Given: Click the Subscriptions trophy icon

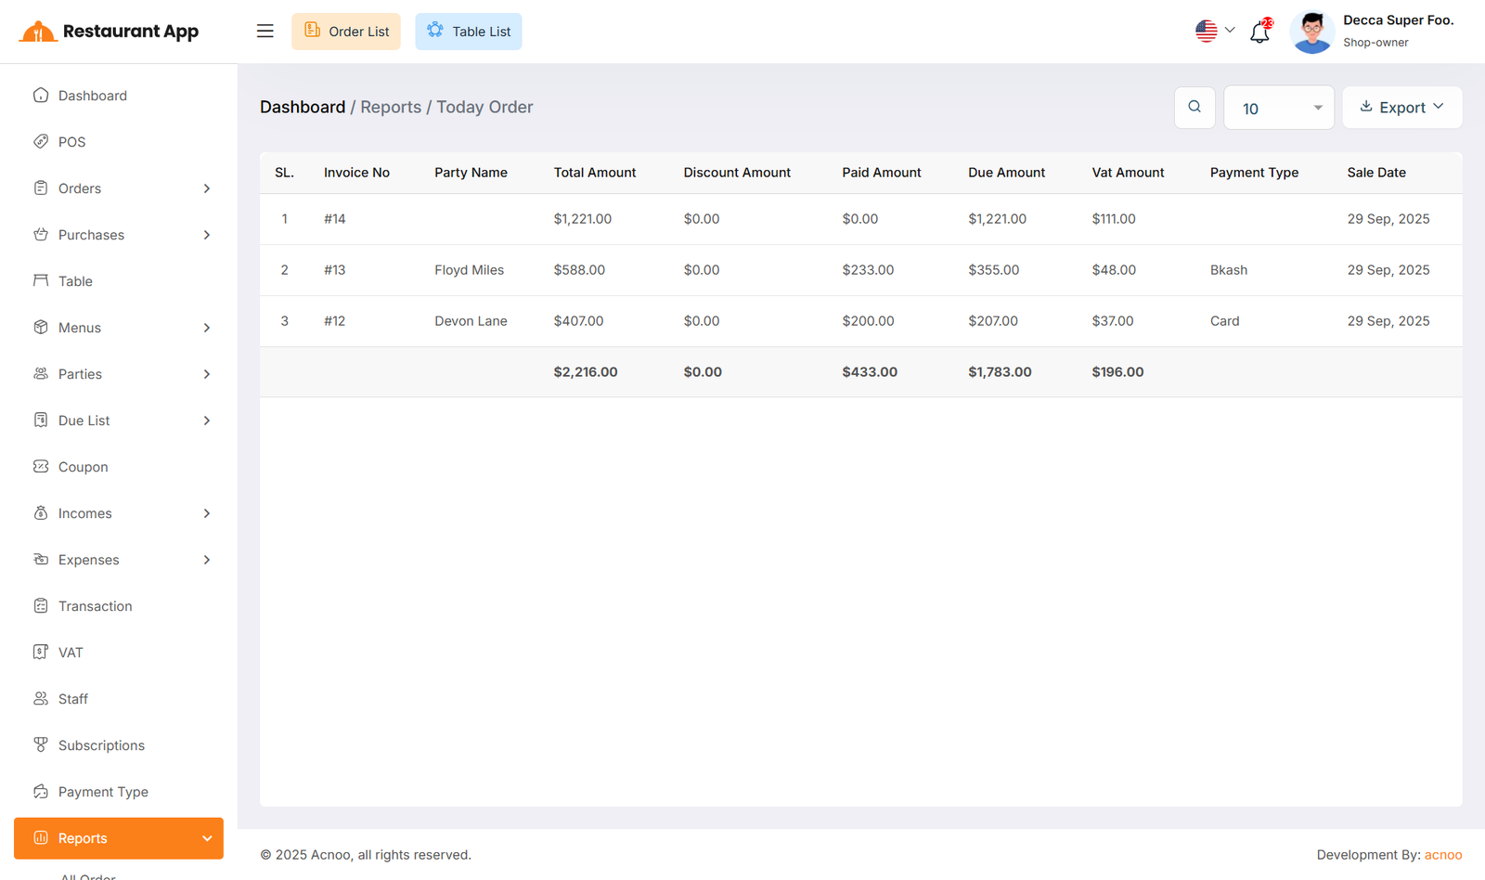Looking at the screenshot, I should [x=41, y=744].
